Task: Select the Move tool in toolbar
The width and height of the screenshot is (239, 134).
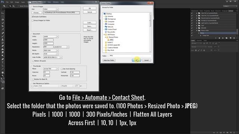Action: click(x=3, y=13)
